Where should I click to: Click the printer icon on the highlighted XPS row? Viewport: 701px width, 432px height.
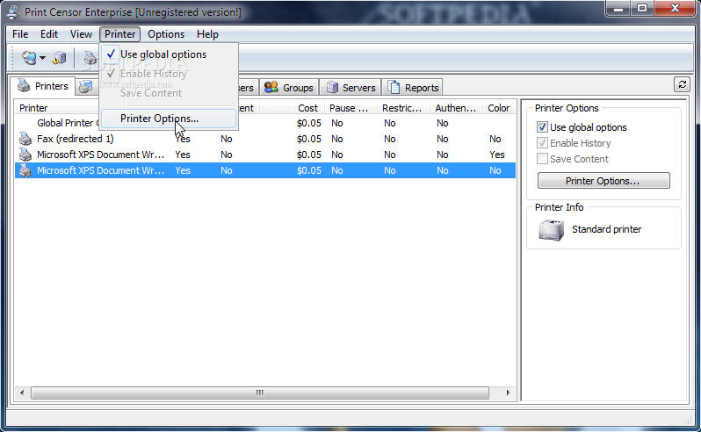(x=25, y=170)
